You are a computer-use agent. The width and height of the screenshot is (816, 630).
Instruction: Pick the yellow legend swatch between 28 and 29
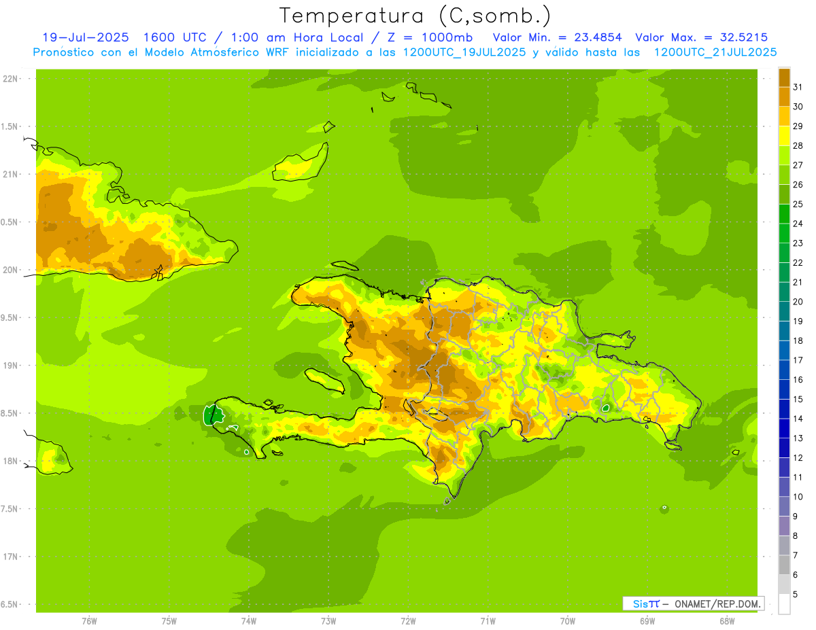click(x=784, y=136)
